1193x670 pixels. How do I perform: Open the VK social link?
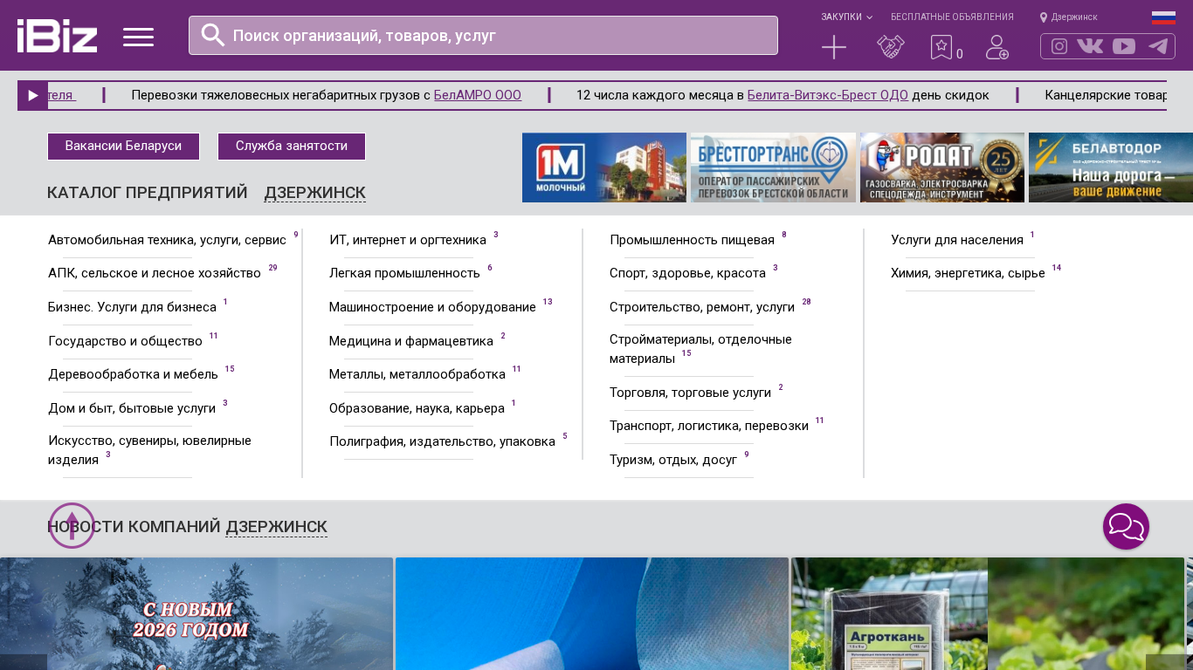click(1090, 46)
